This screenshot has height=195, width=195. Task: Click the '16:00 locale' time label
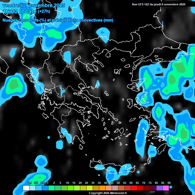tap(20, 11)
